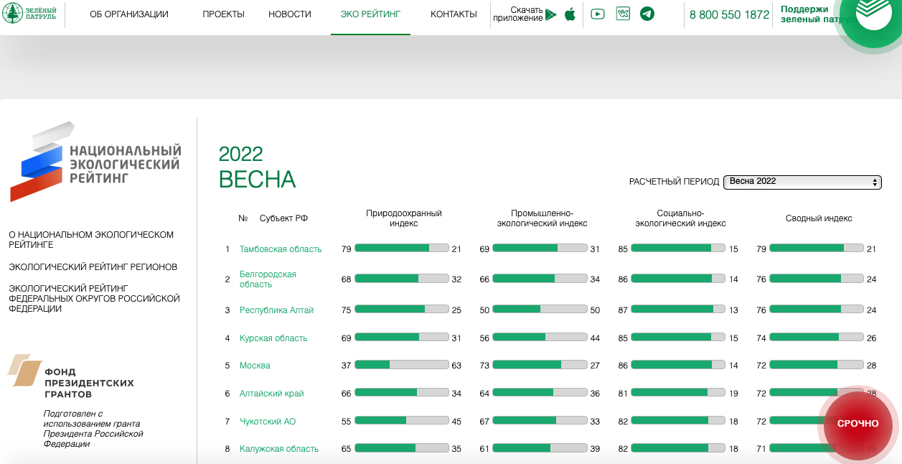Go to the Проекты menu item
The image size is (902, 464).
click(x=223, y=14)
